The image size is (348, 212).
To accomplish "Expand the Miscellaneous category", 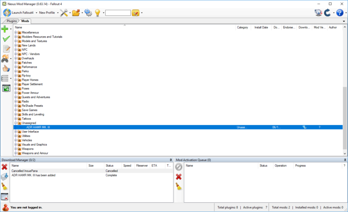I will 16,32.
